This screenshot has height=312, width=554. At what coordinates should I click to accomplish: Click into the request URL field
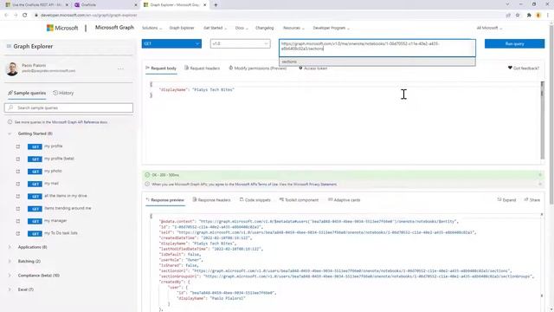pyautogui.click(x=377, y=48)
